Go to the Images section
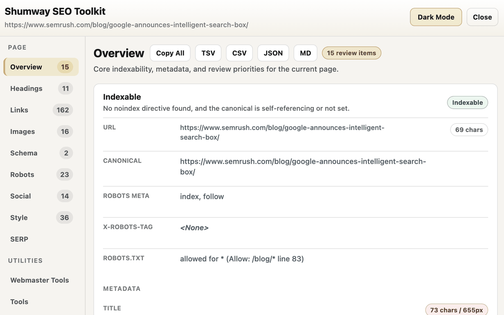Viewport: 504px width, 315px height. (41, 132)
